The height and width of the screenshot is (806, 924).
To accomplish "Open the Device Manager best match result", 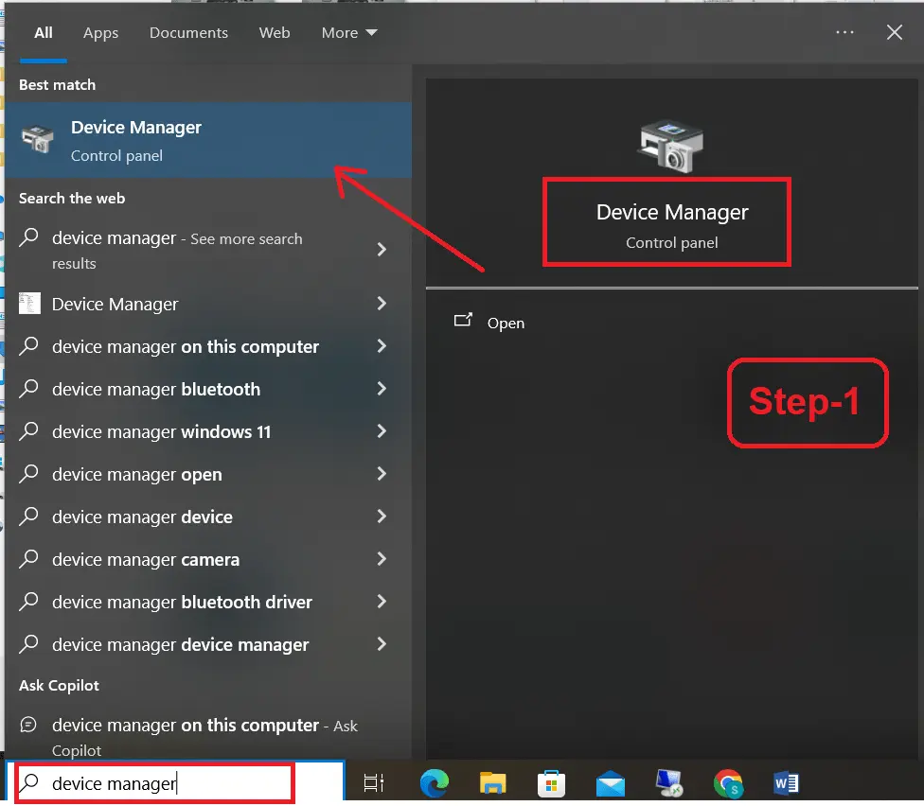I will point(208,141).
